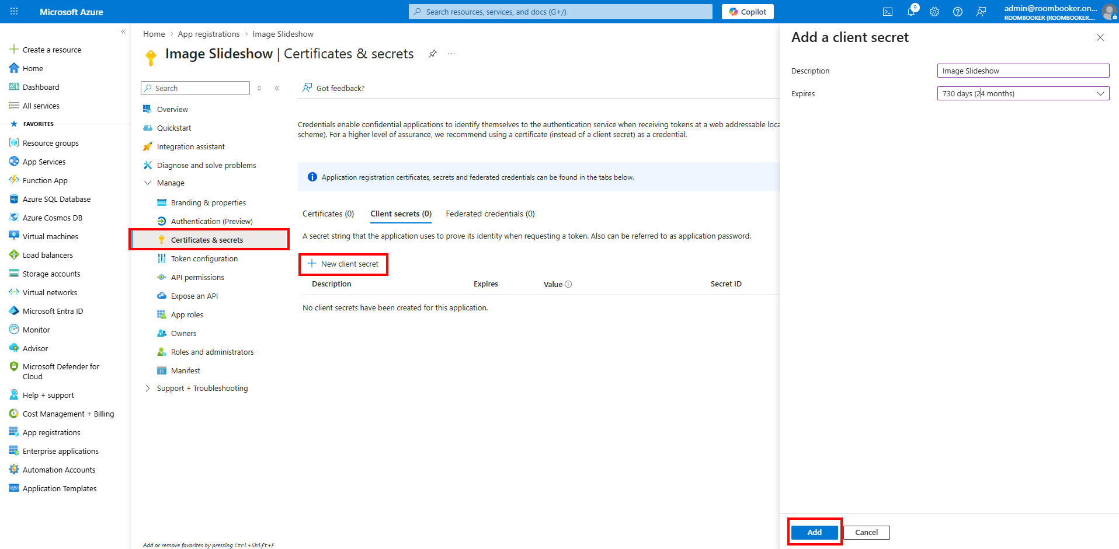Close the Add a client secret panel
1119x549 pixels.
[x=1100, y=37]
